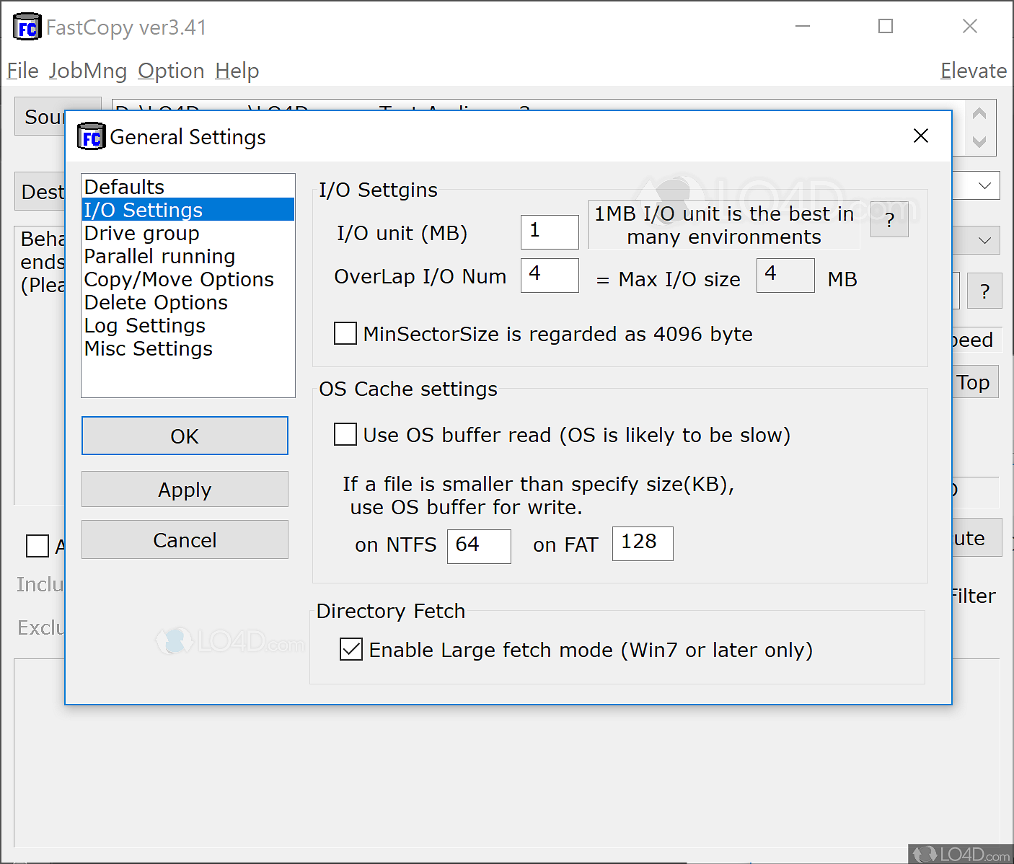
Task: Click the Apply button
Action: tap(185, 490)
